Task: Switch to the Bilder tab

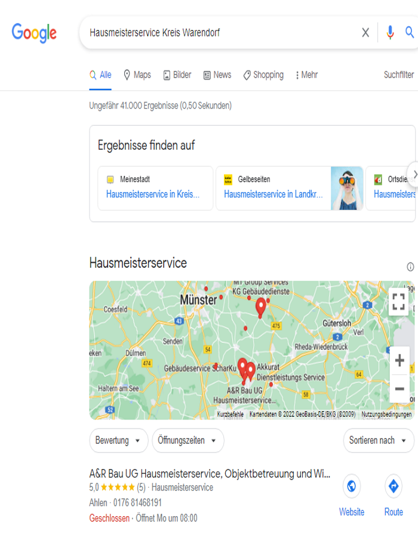Action: 177,75
